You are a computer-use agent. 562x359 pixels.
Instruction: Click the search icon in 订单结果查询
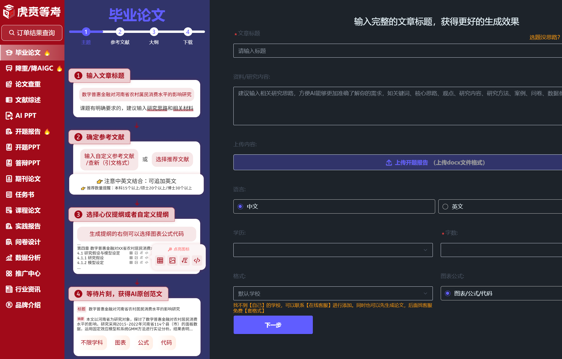tap(12, 33)
